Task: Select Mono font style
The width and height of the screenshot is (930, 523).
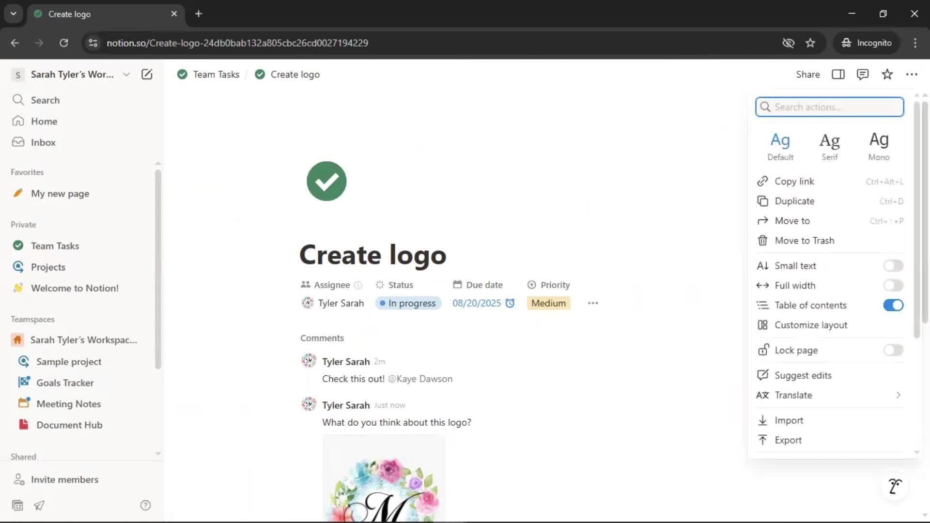Action: pos(879,146)
